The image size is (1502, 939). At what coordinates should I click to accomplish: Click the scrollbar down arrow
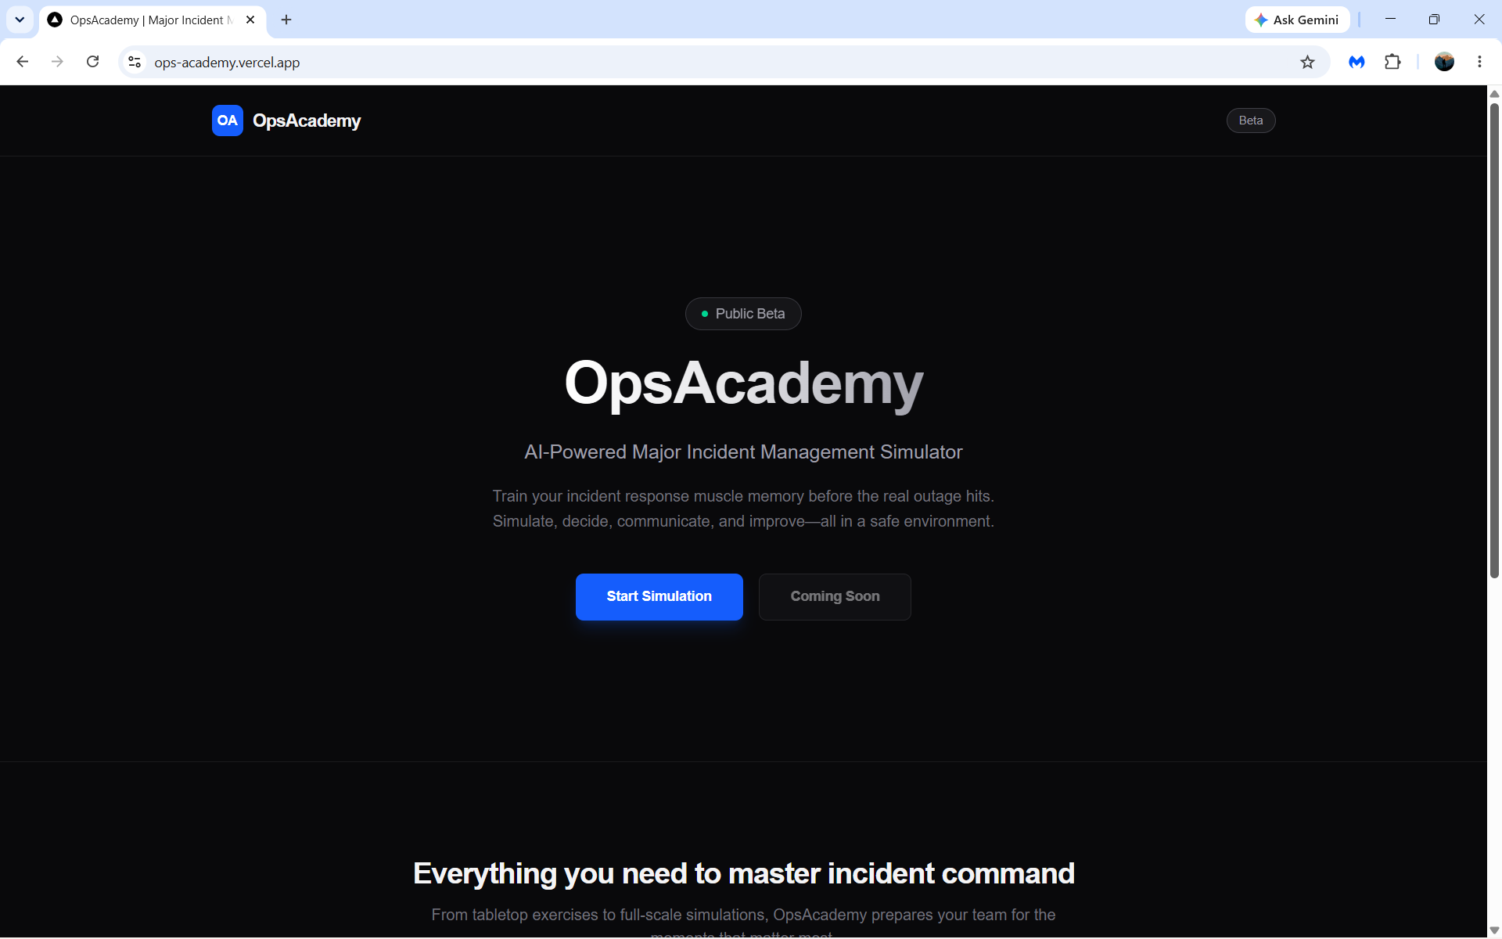(1494, 930)
